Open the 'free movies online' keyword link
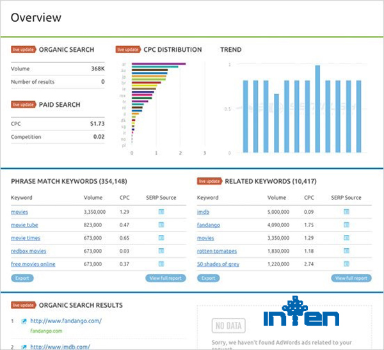 33,264
